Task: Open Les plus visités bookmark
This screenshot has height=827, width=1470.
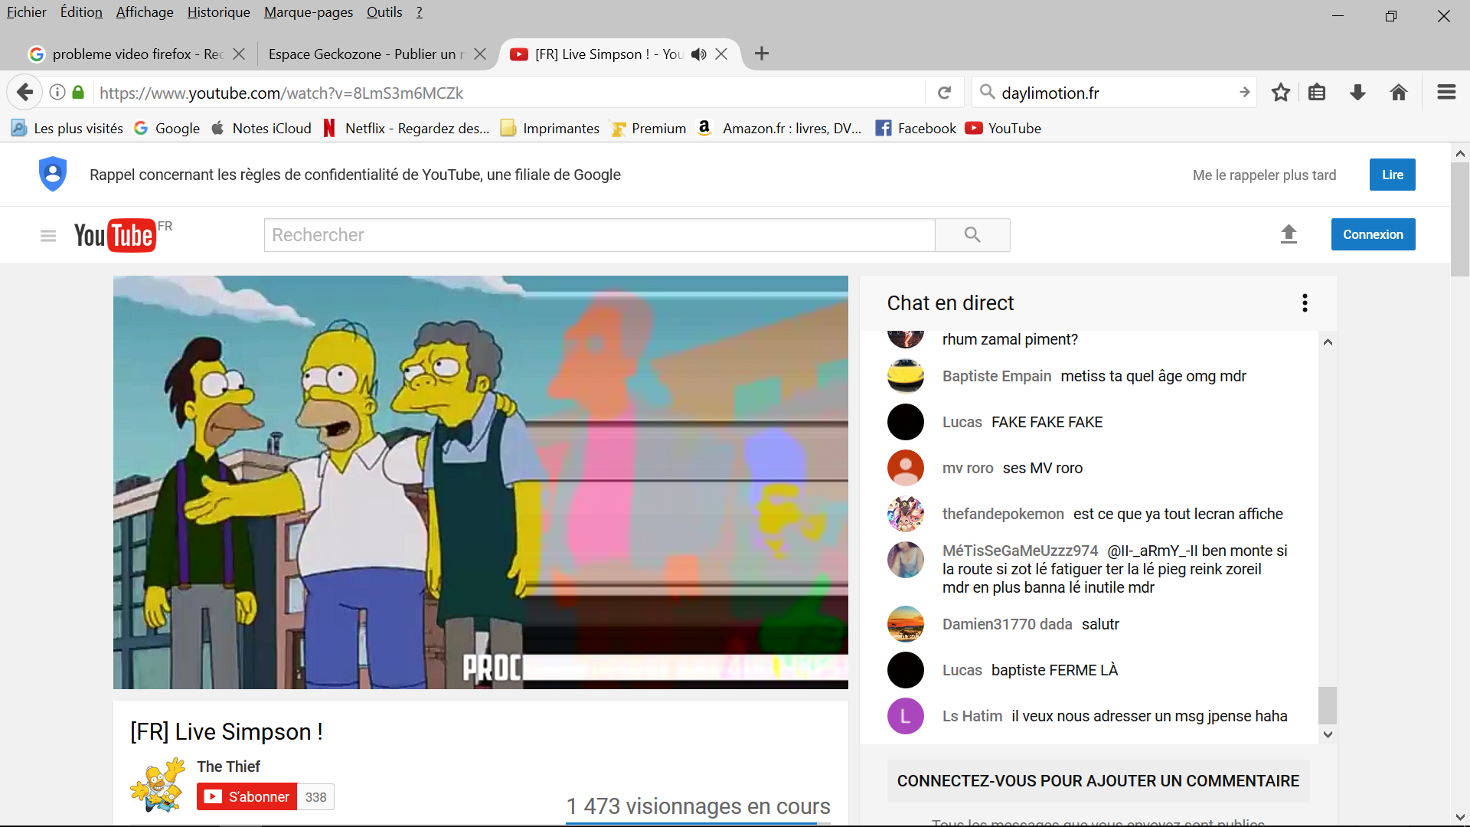Action: [67, 129]
